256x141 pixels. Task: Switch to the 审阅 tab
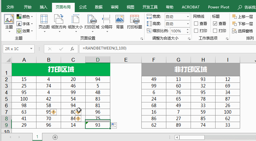pyautogui.click(x=114, y=7)
